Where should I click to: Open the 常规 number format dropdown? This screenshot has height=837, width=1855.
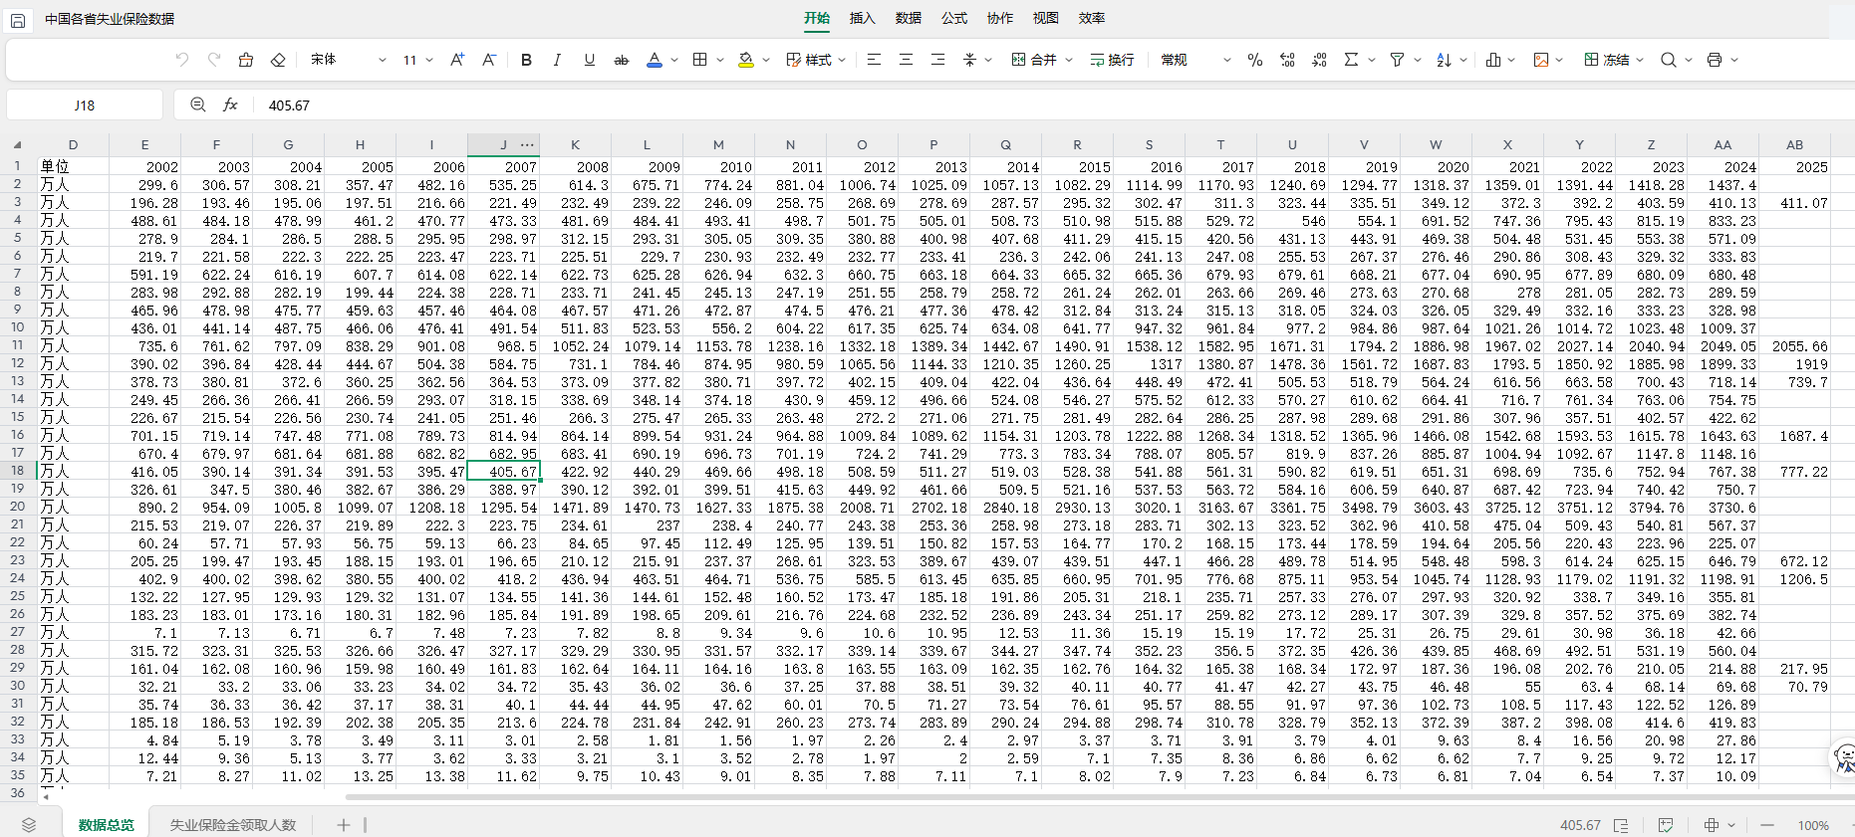tap(1195, 60)
